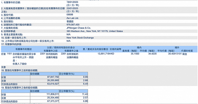Select issued shares number 979,087,430
Image resolution: width=198 pixels, height=104 pixels.
[x=73, y=25]
